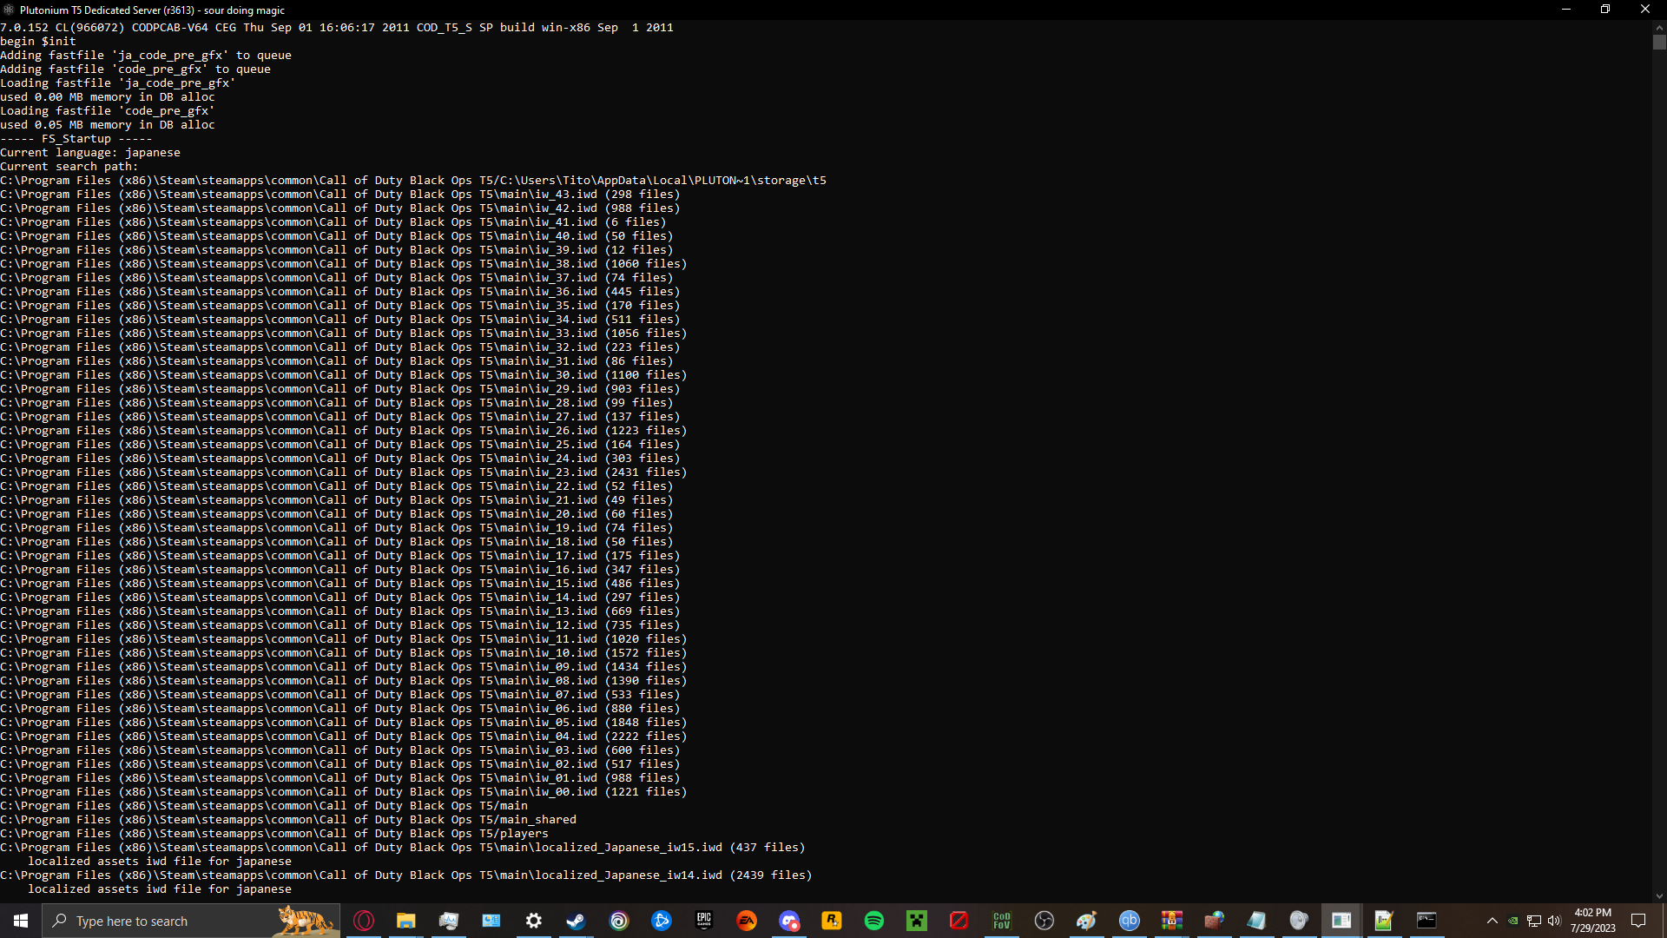Launch Minecraft creeper icon in taskbar
The height and width of the screenshot is (938, 1667).
pyautogui.click(x=917, y=921)
